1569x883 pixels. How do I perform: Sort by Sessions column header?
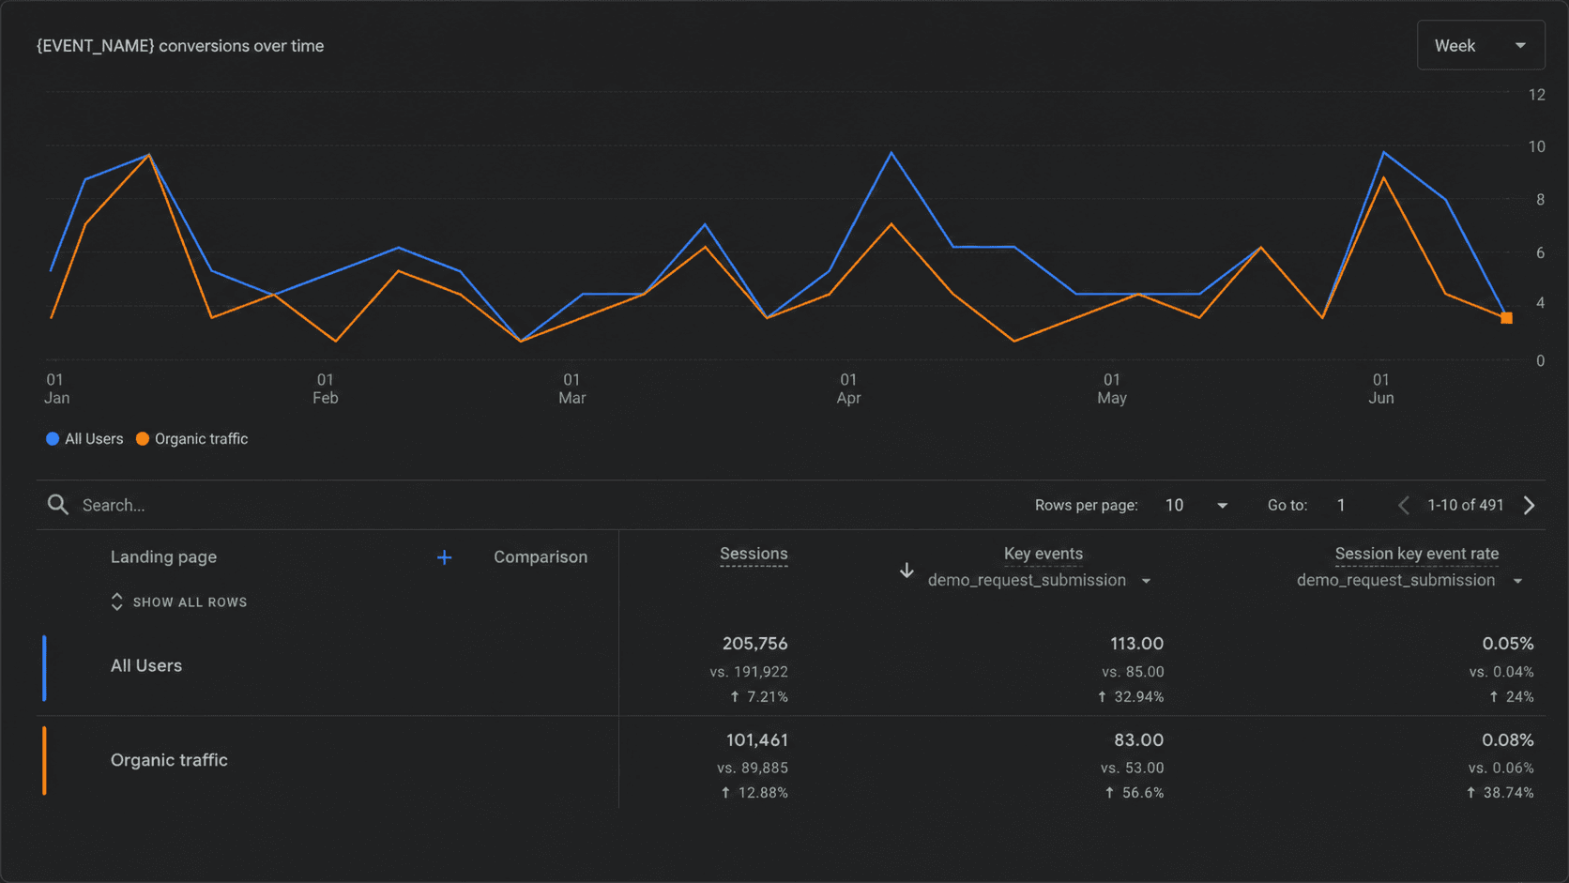coord(754,554)
